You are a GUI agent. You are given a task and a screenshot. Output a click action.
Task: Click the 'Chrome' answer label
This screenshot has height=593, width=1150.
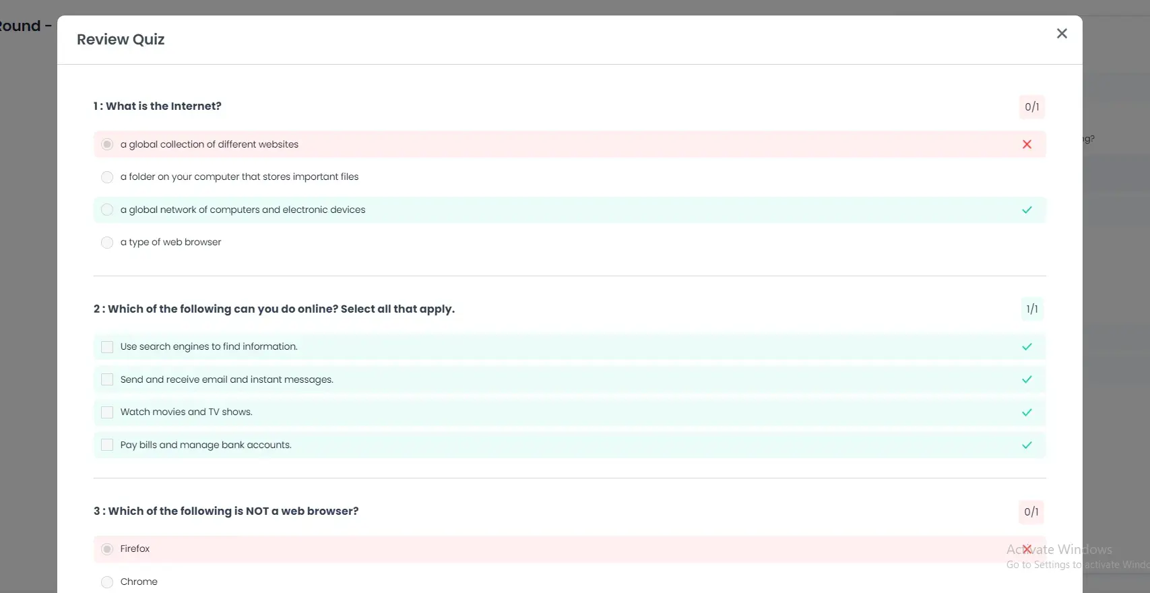139,582
